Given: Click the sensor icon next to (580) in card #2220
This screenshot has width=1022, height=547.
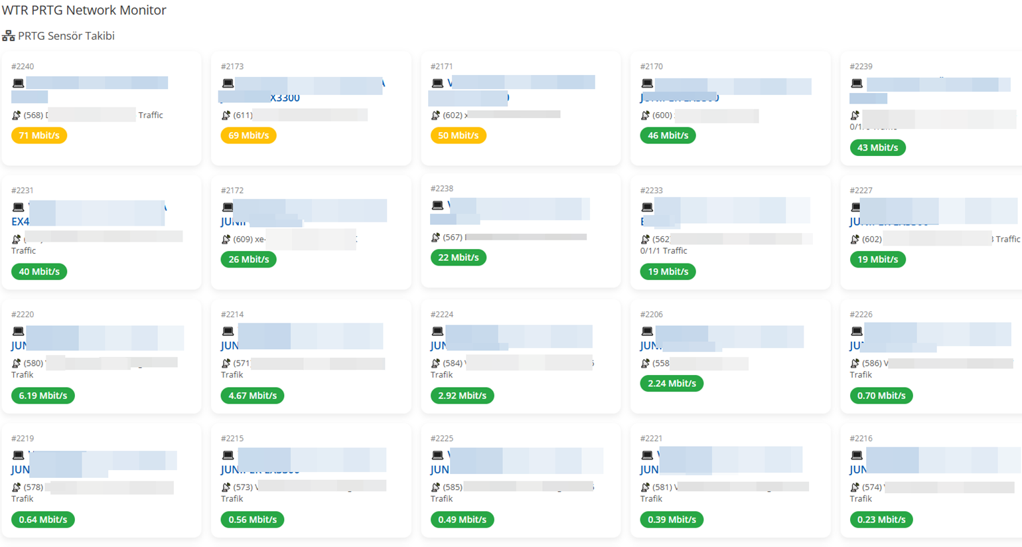Looking at the screenshot, I should (16, 364).
